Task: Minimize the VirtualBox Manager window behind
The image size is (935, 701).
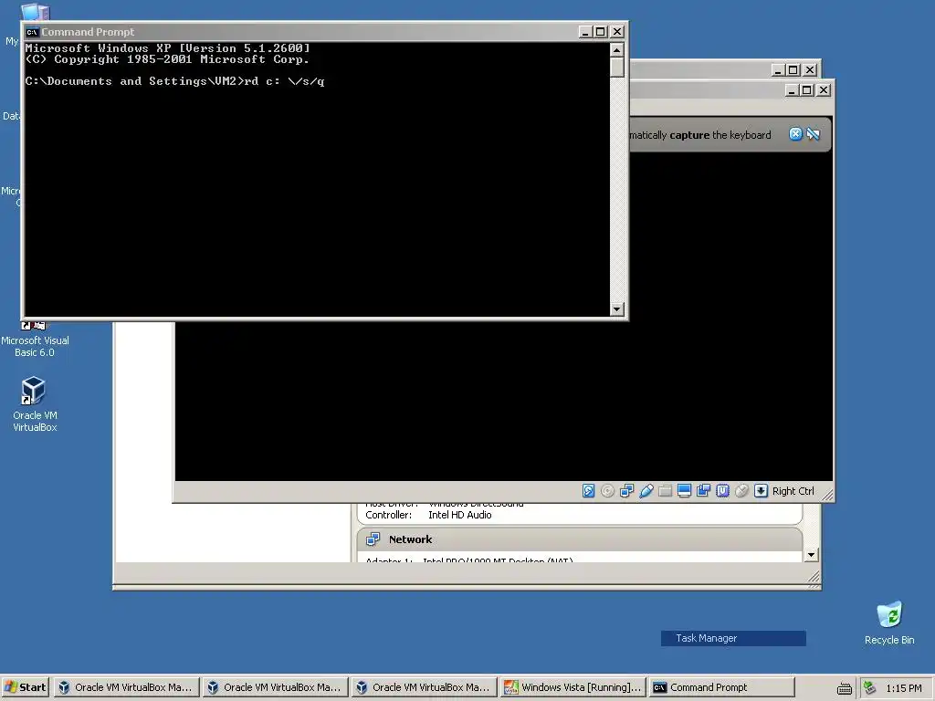Action: point(778,69)
